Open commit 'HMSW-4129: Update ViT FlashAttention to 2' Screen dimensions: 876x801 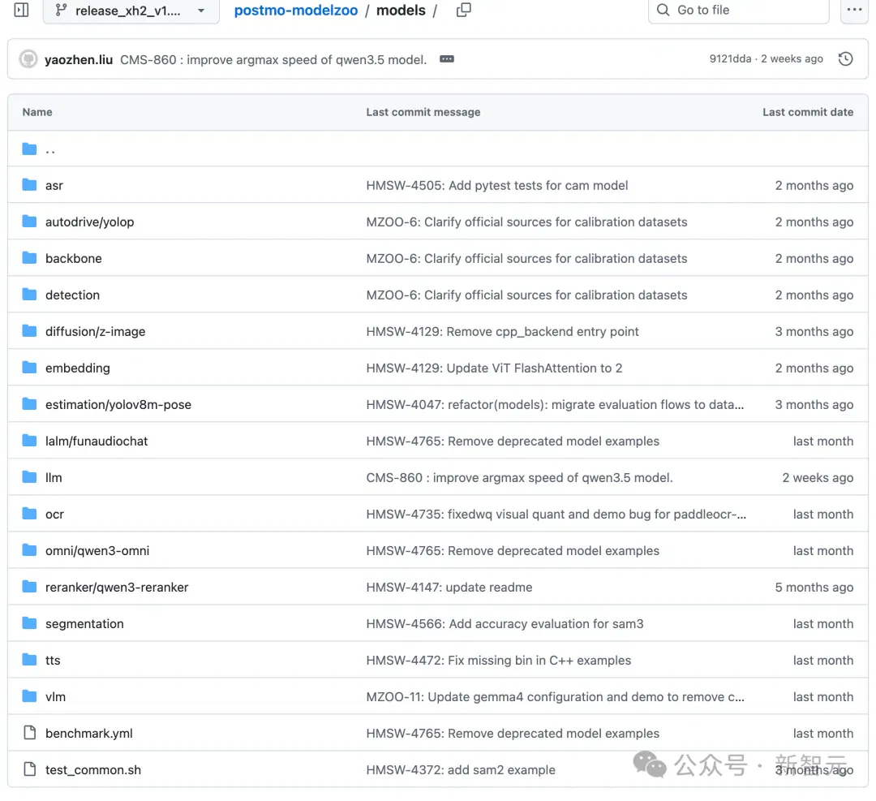click(x=494, y=368)
